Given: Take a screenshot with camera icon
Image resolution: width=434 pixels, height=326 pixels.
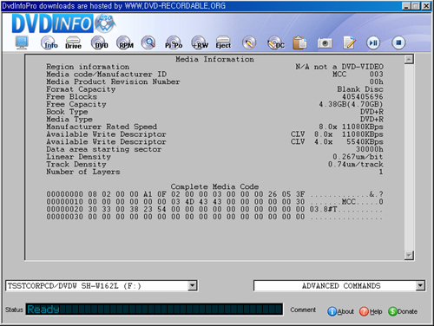Looking at the screenshot, I should click(325, 43).
